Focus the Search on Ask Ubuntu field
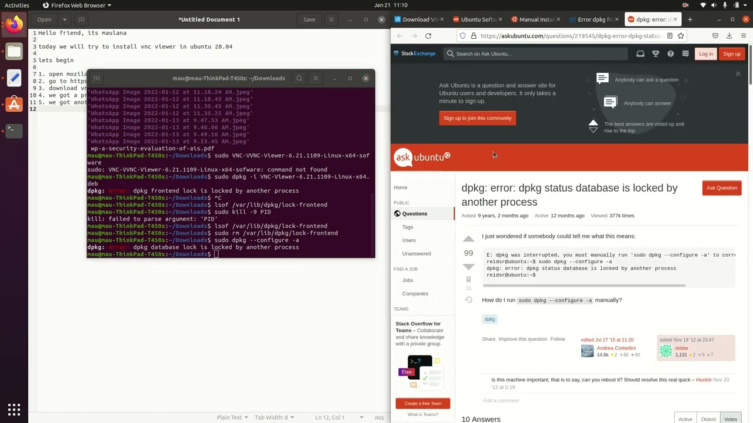Viewport: 753px width, 423px height. 536,53
